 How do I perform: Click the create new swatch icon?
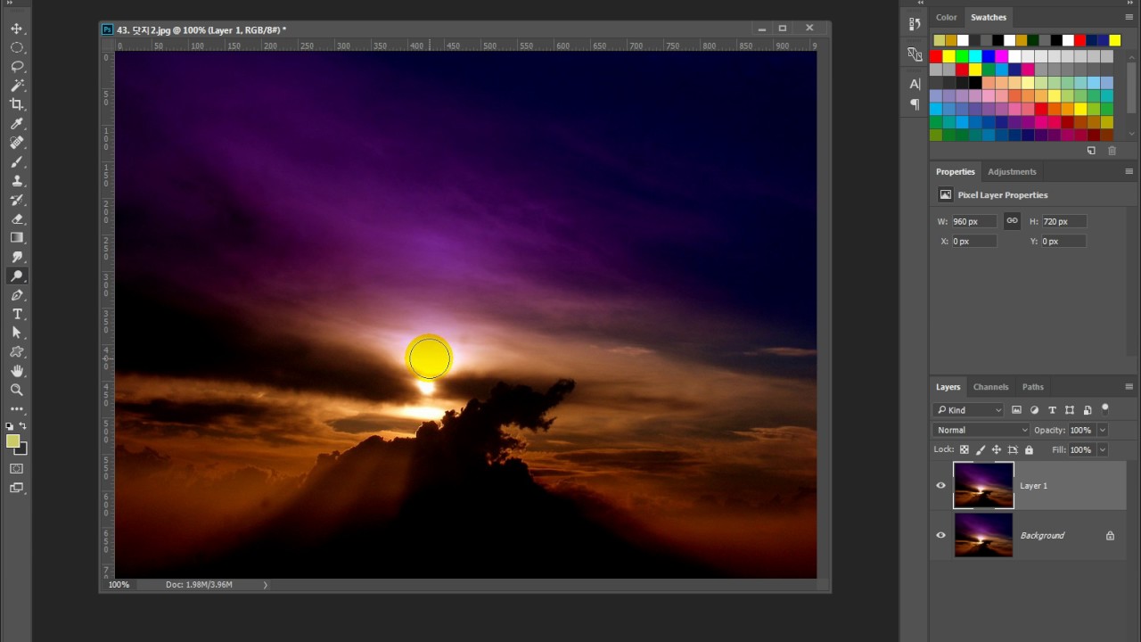[1091, 151]
